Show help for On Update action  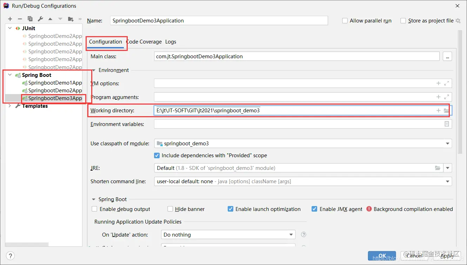304,234
